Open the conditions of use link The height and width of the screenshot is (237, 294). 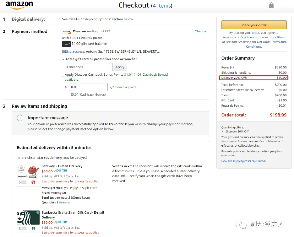(253, 40)
